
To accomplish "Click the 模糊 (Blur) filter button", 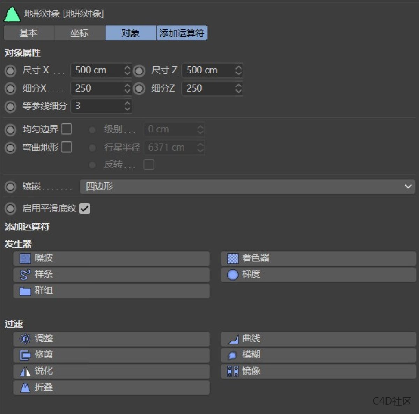I will [318, 355].
